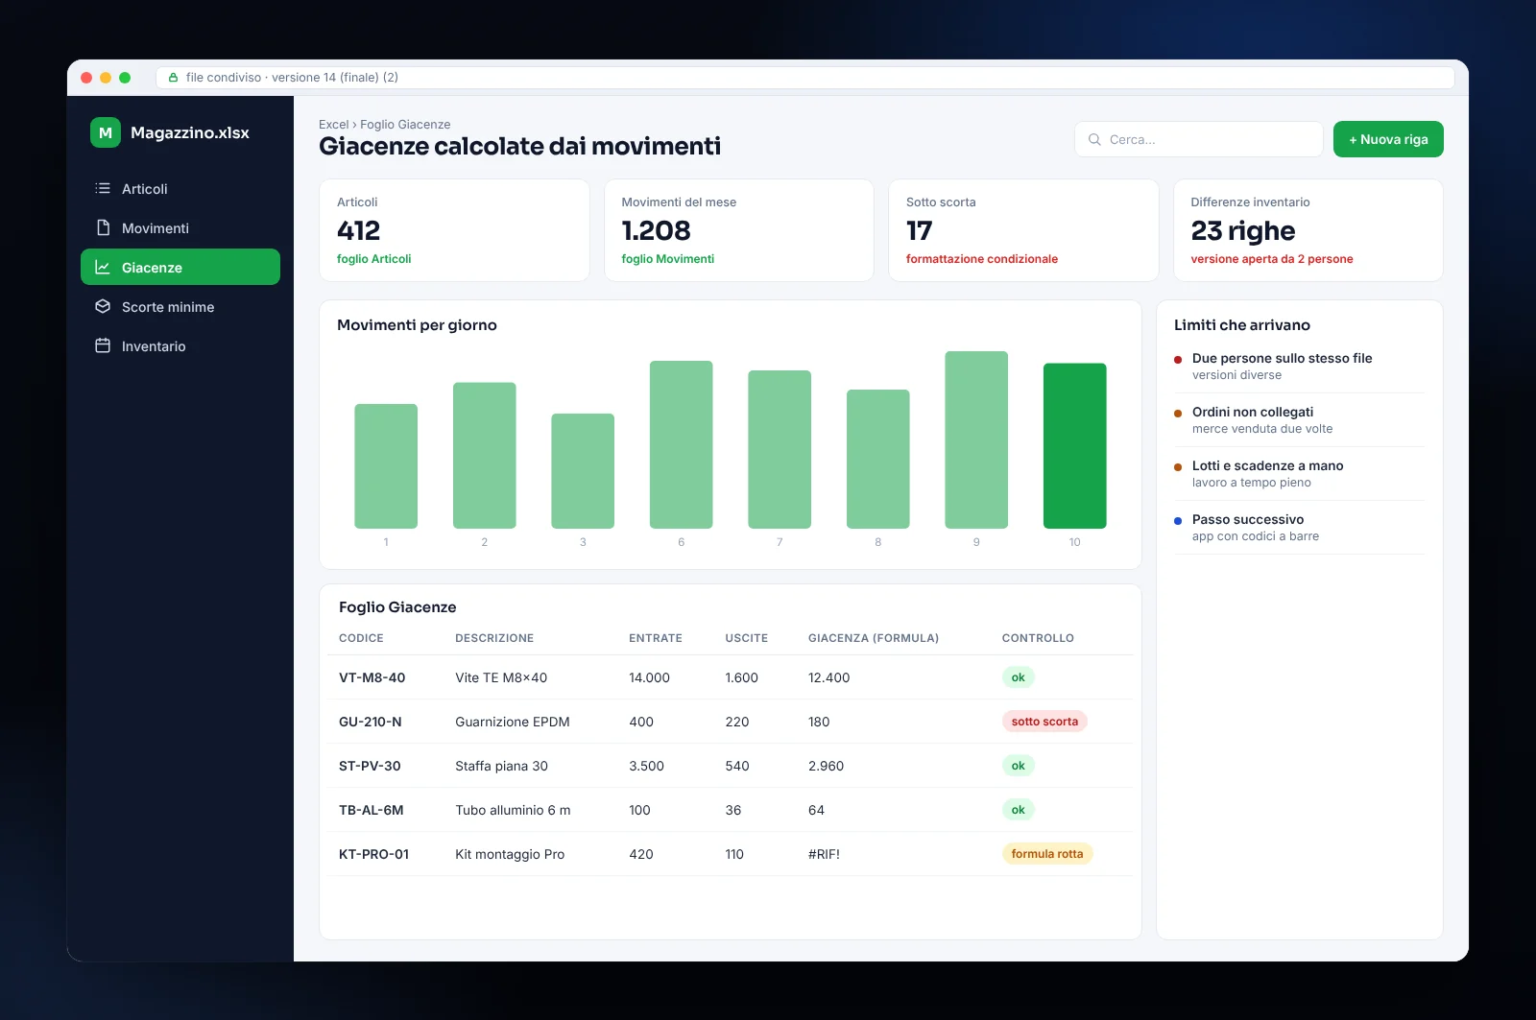This screenshot has height=1020, width=1536.
Task: Click Kit montaggio Pro description
Action: coord(510,854)
